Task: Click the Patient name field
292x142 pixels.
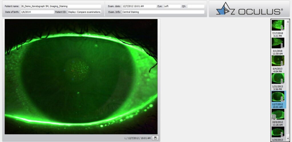Action: click(x=61, y=6)
